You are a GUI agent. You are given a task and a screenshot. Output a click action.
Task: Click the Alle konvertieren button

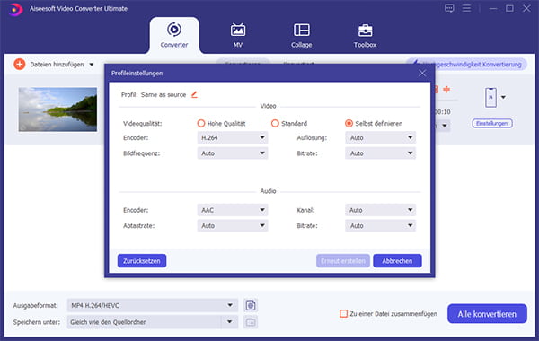pos(487,313)
